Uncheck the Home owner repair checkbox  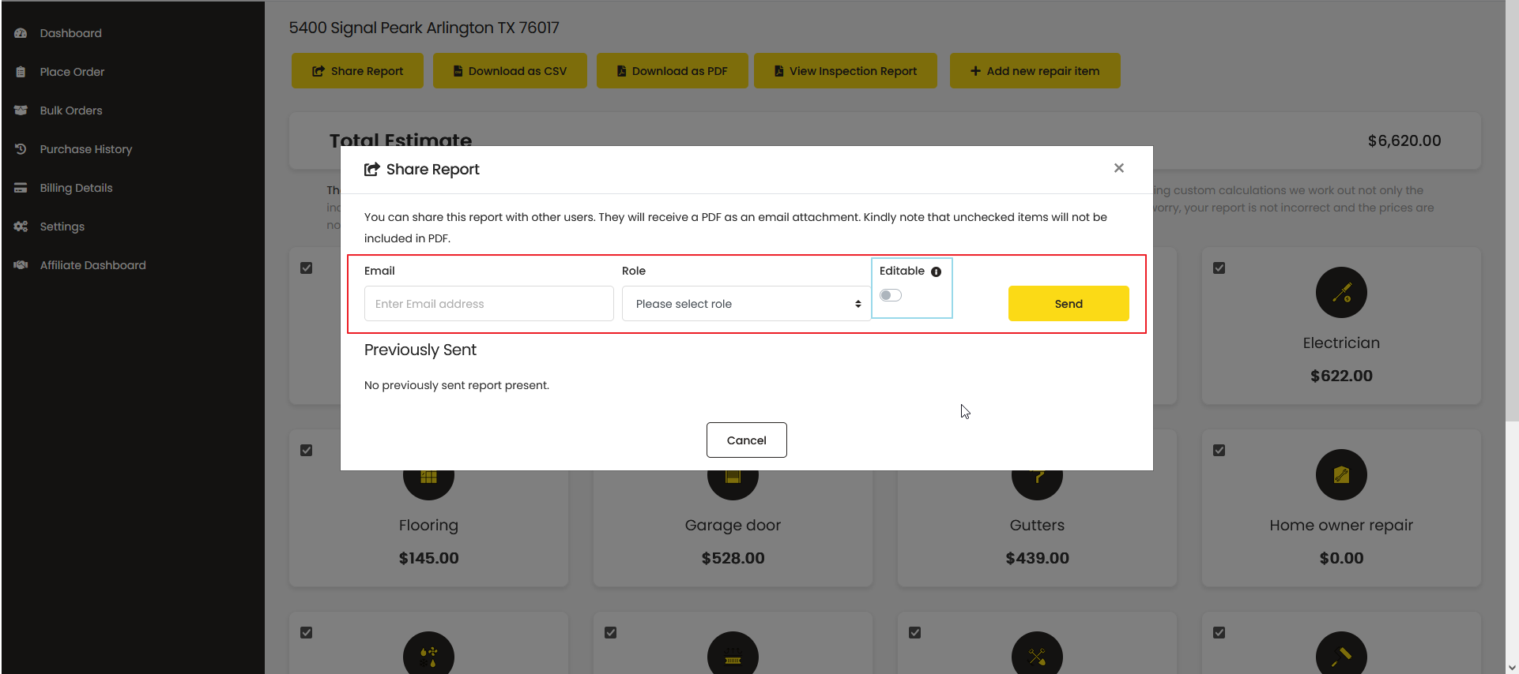click(1219, 451)
